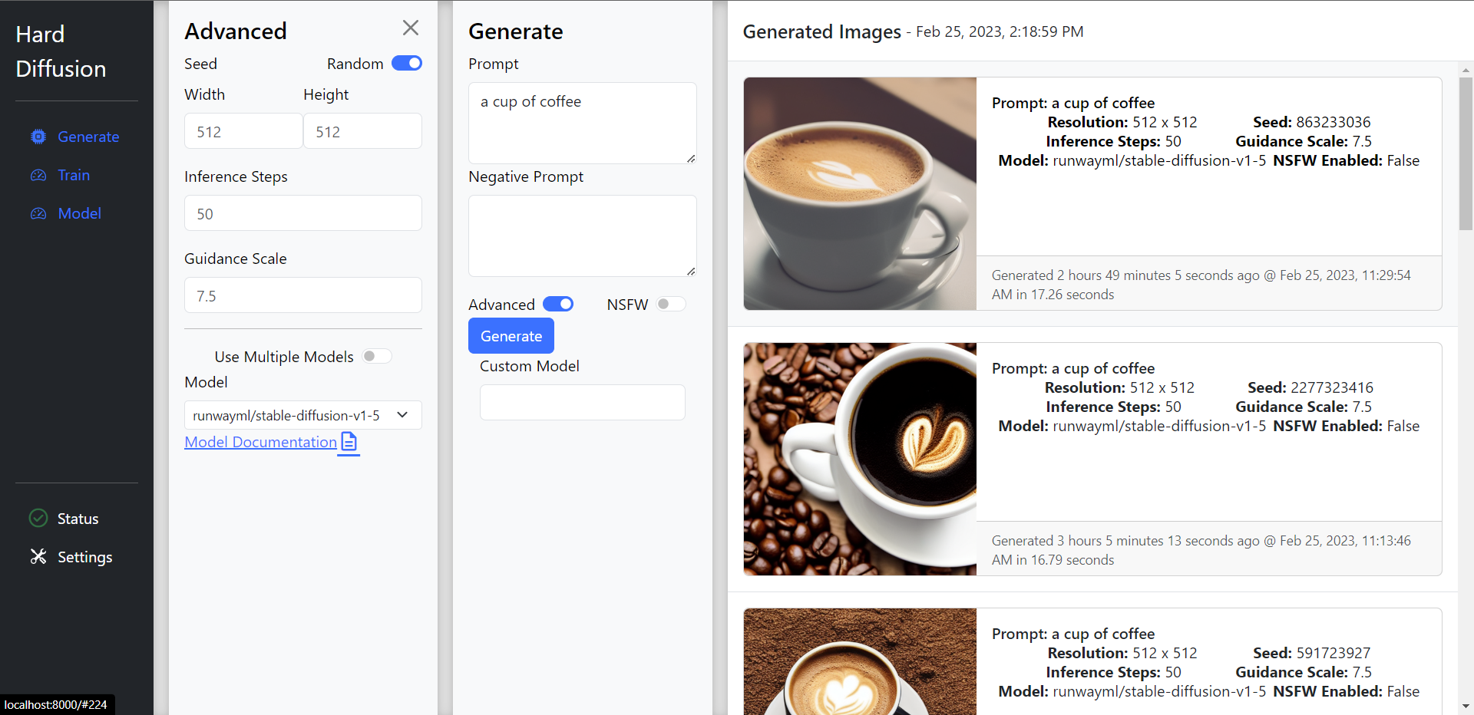
Task: Click the Status check-circle icon
Action: tap(38, 518)
